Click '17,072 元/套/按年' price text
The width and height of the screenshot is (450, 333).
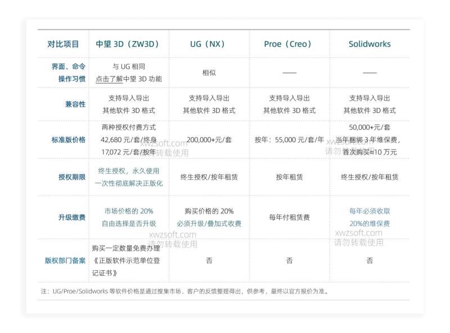pos(129,152)
